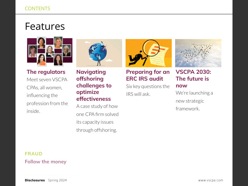Open the flock of birds image
Image resolution: width=248 pixels, height=186 pixels.
coord(198,53)
